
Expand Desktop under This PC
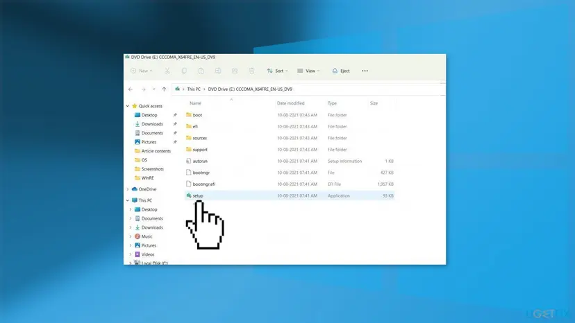131,209
